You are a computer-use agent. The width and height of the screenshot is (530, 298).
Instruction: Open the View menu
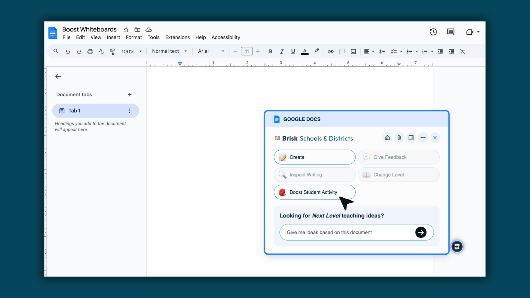point(96,37)
